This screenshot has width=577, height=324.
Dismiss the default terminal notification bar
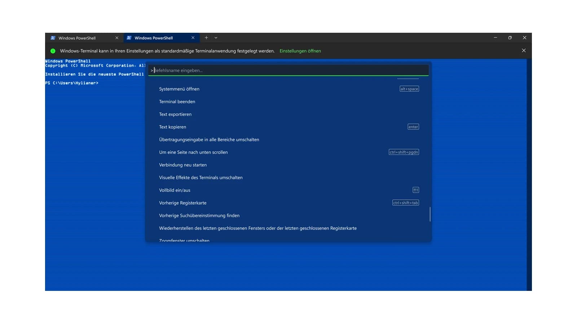coord(524,51)
